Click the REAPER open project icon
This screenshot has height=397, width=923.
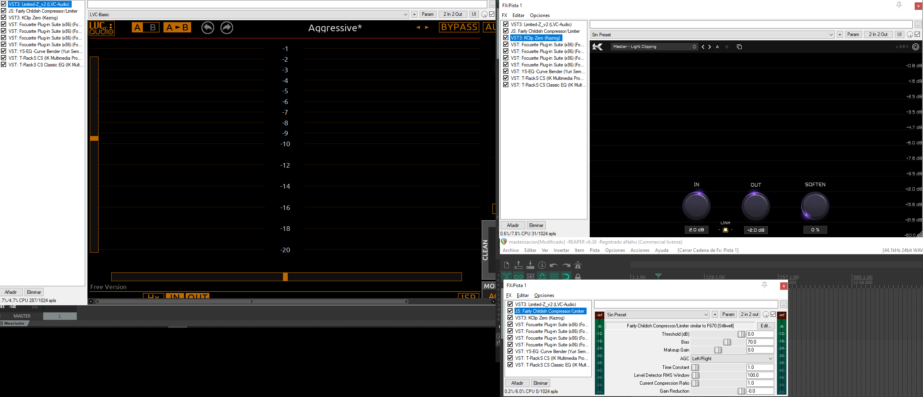click(x=518, y=265)
